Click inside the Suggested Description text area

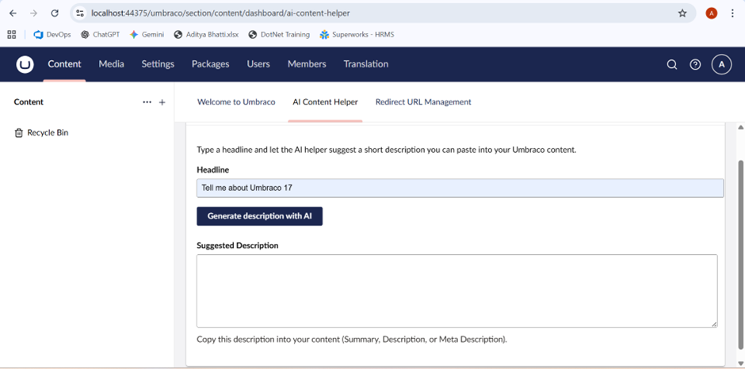pyautogui.click(x=457, y=290)
